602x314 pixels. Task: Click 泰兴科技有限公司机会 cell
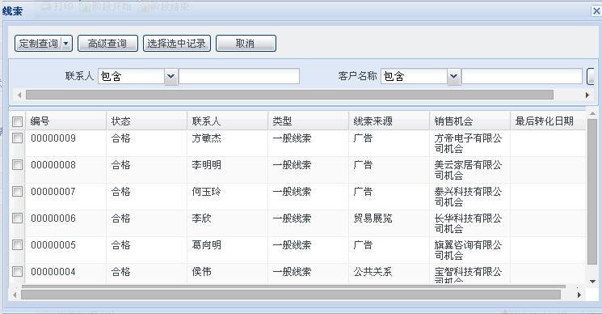click(x=469, y=197)
